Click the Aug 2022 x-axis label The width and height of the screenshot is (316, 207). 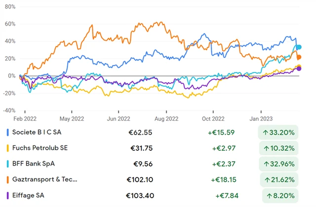click(166, 118)
